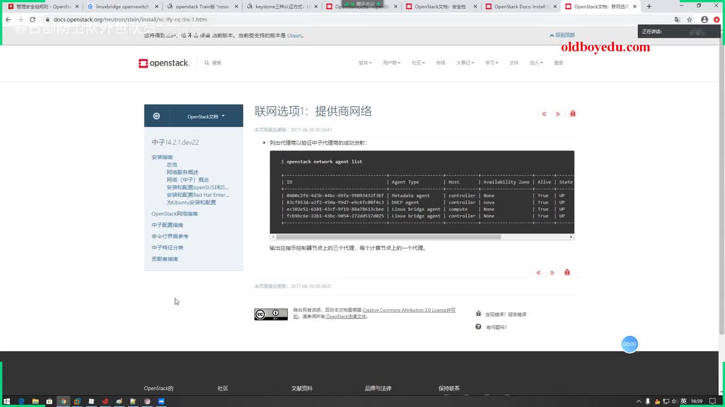This screenshot has width=725, height=407.
Task: Bookmark this page with the star icon
Action: coord(689,19)
